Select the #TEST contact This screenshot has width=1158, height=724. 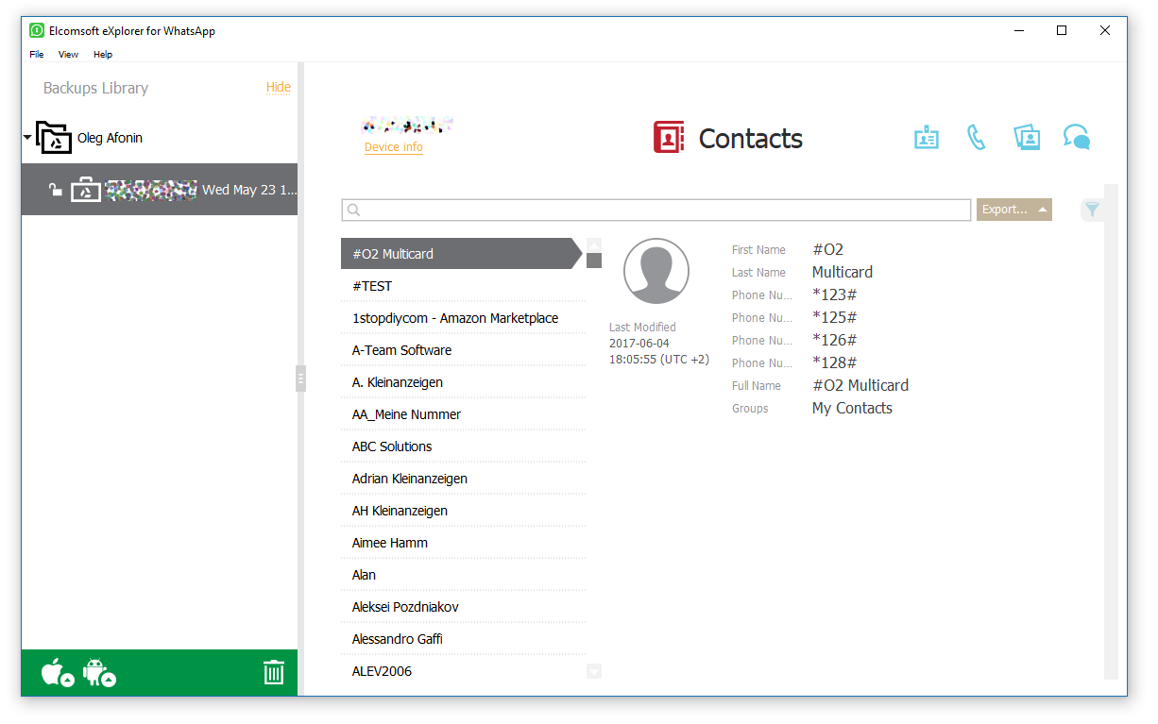[x=463, y=286]
